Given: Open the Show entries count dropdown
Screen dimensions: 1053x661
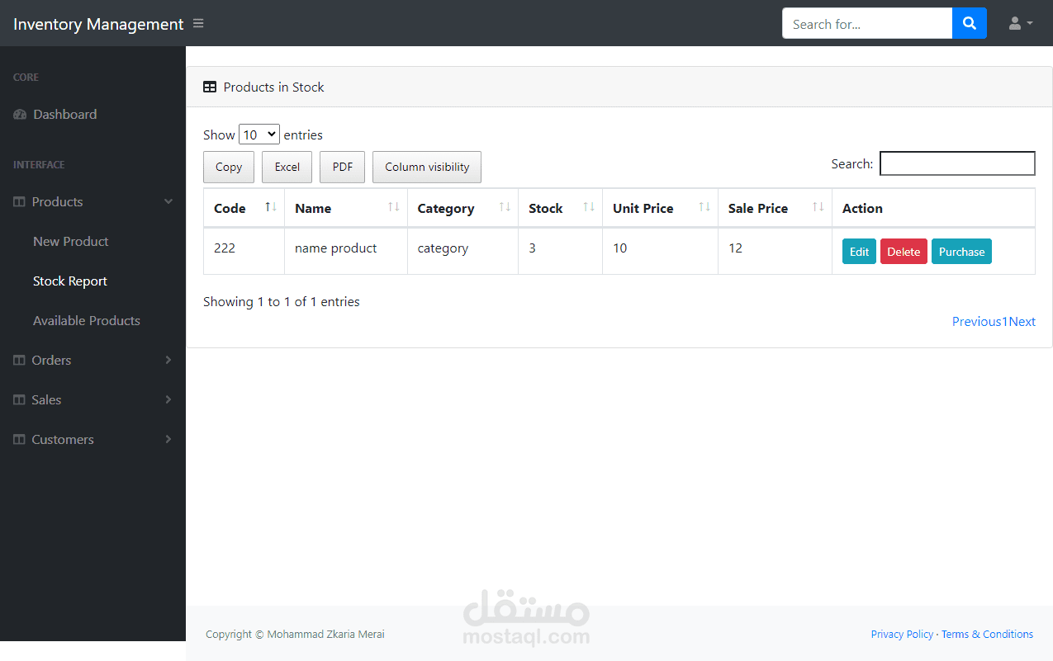Looking at the screenshot, I should tap(259, 135).
